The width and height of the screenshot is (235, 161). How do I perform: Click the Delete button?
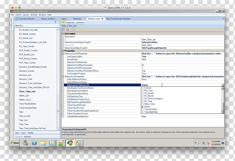[x=31, y=133]
